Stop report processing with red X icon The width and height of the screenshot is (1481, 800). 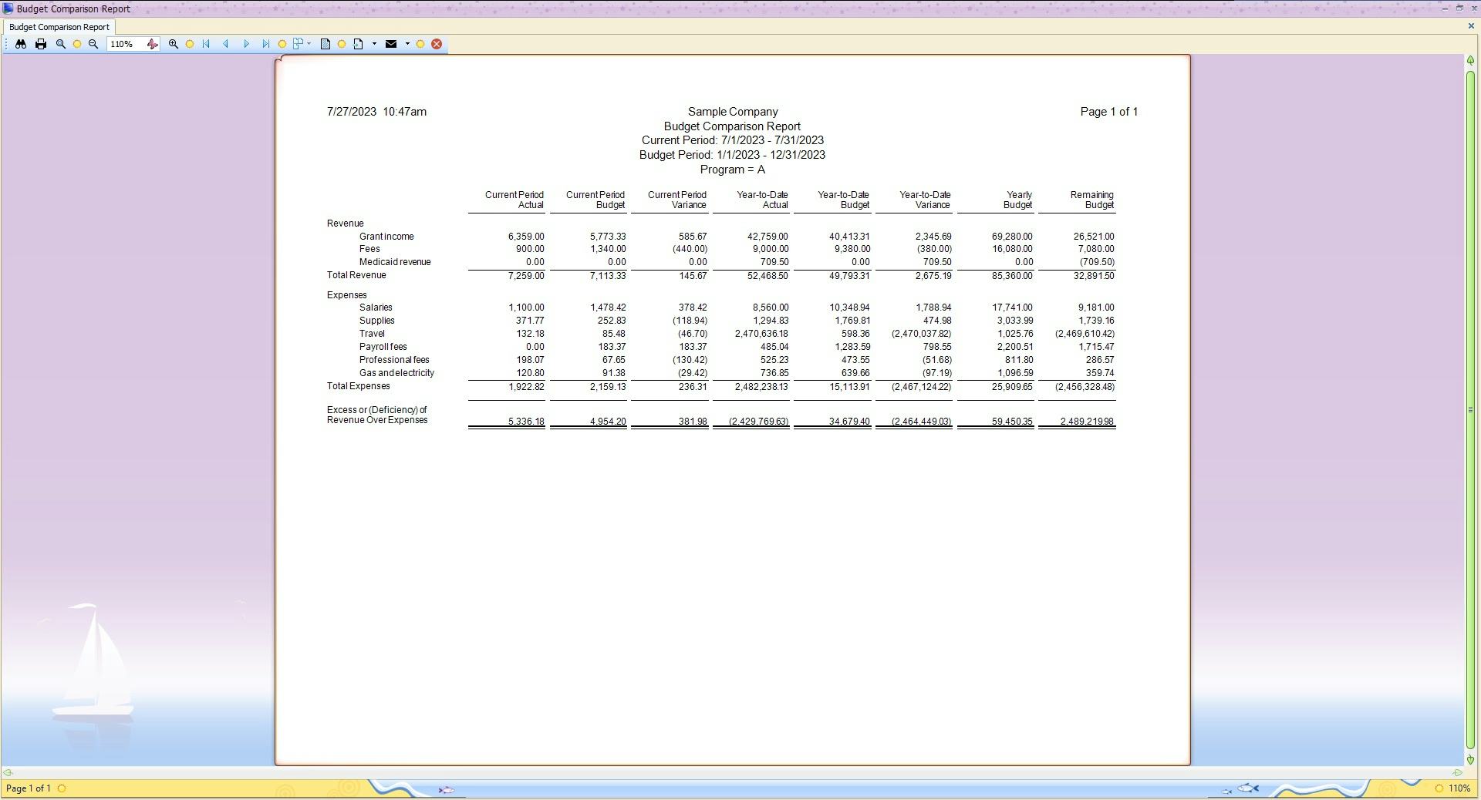437,44
